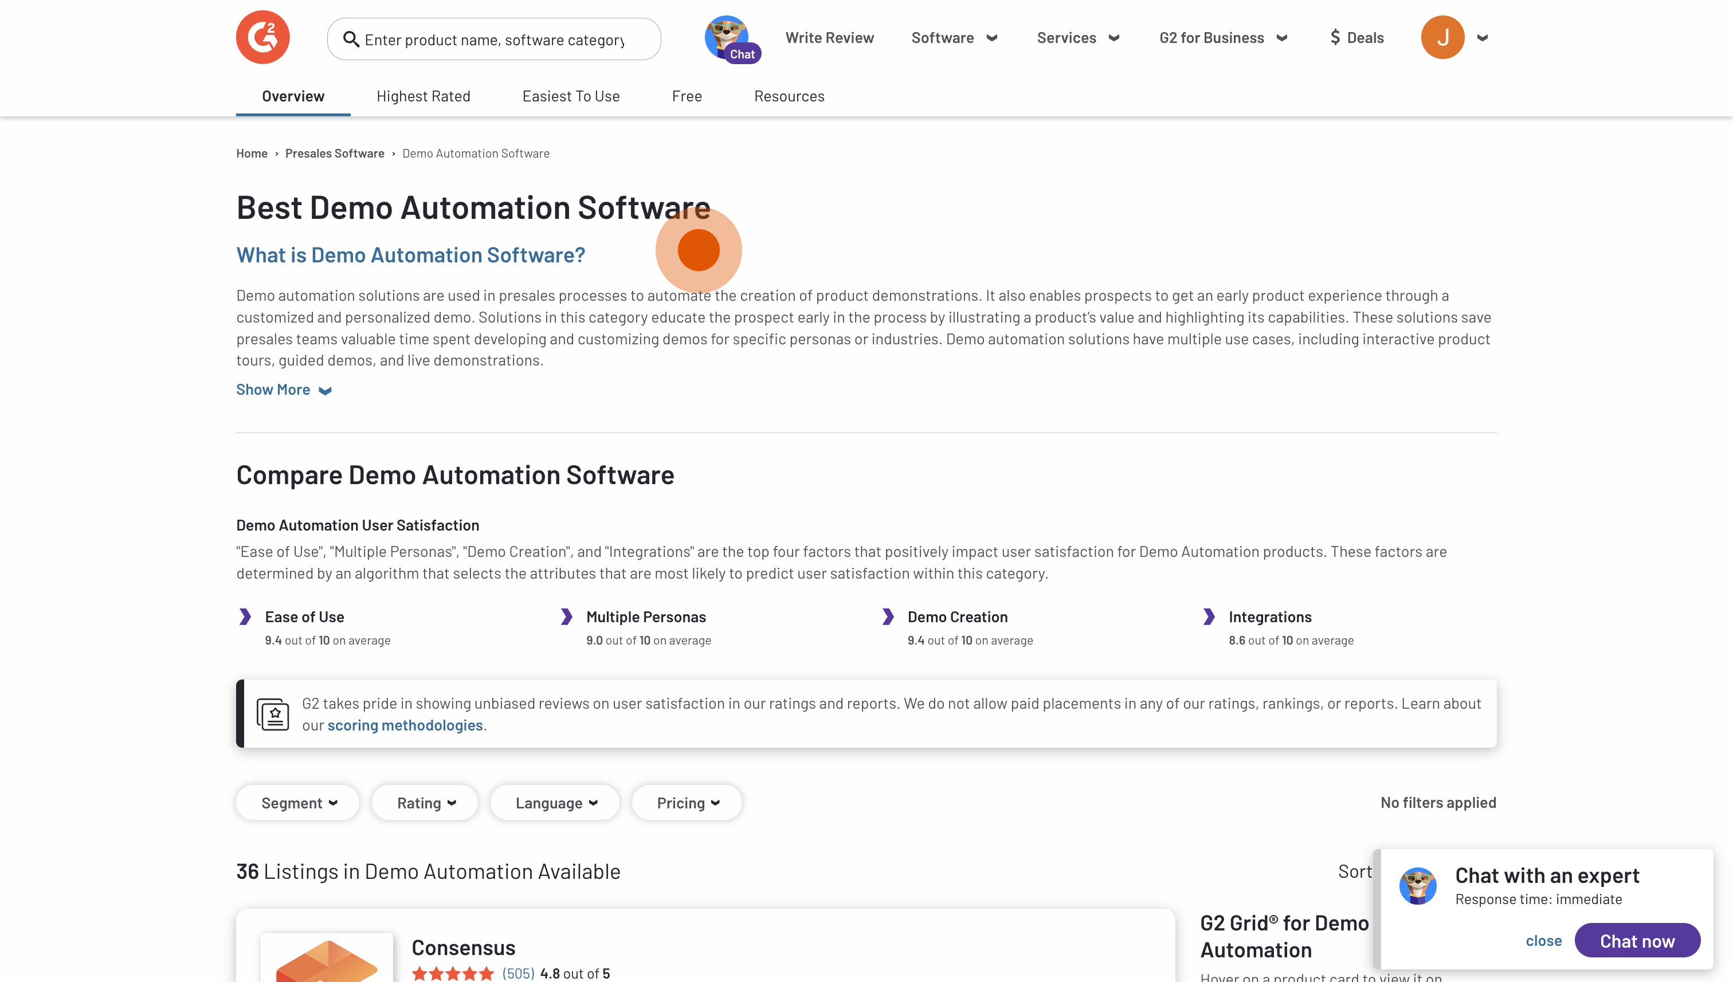1733x982 pixels.
Task: Click the dollar sign Deals icon
Action: click(x=1335, y=37)
